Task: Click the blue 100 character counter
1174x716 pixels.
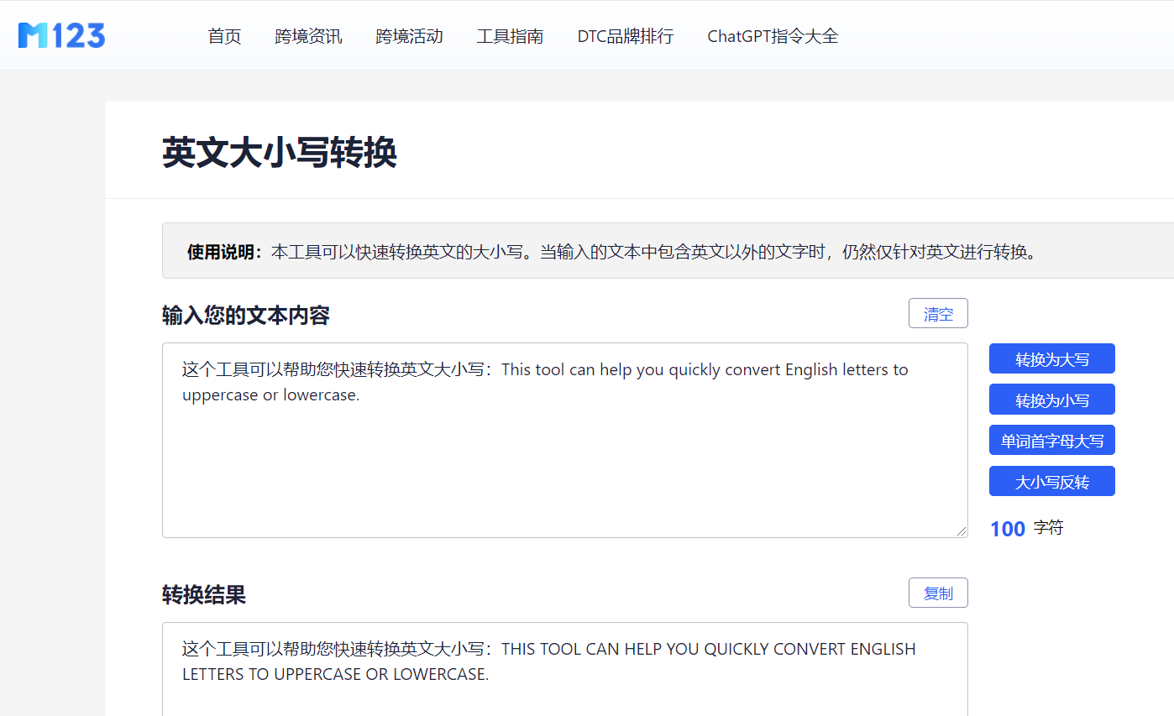Action: click(1007, 528)
